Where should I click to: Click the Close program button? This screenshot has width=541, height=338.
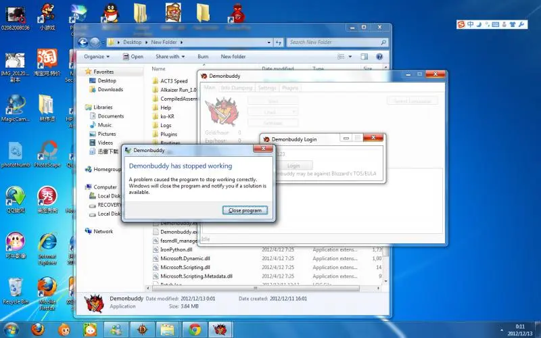245,210
